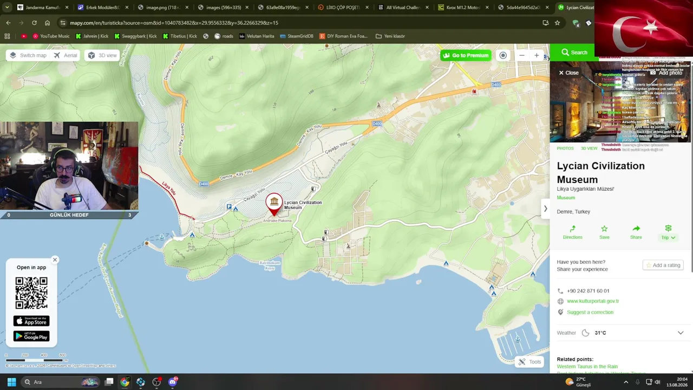Show hidden system tray icons
This screenshot has height=390, width=693.
click(626, 382)
